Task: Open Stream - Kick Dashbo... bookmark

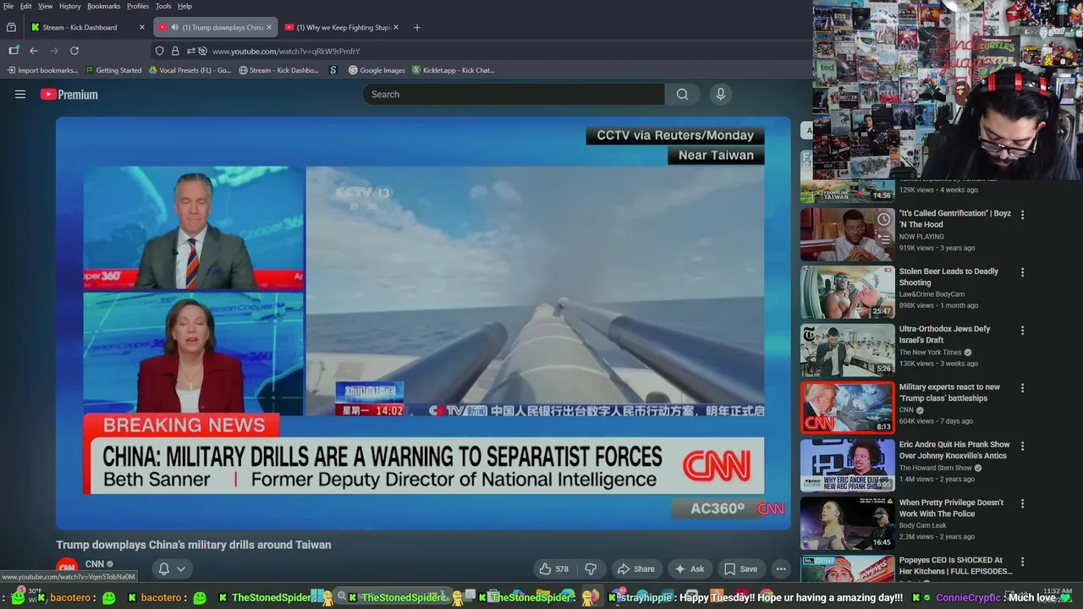Action: click(278, 70)
